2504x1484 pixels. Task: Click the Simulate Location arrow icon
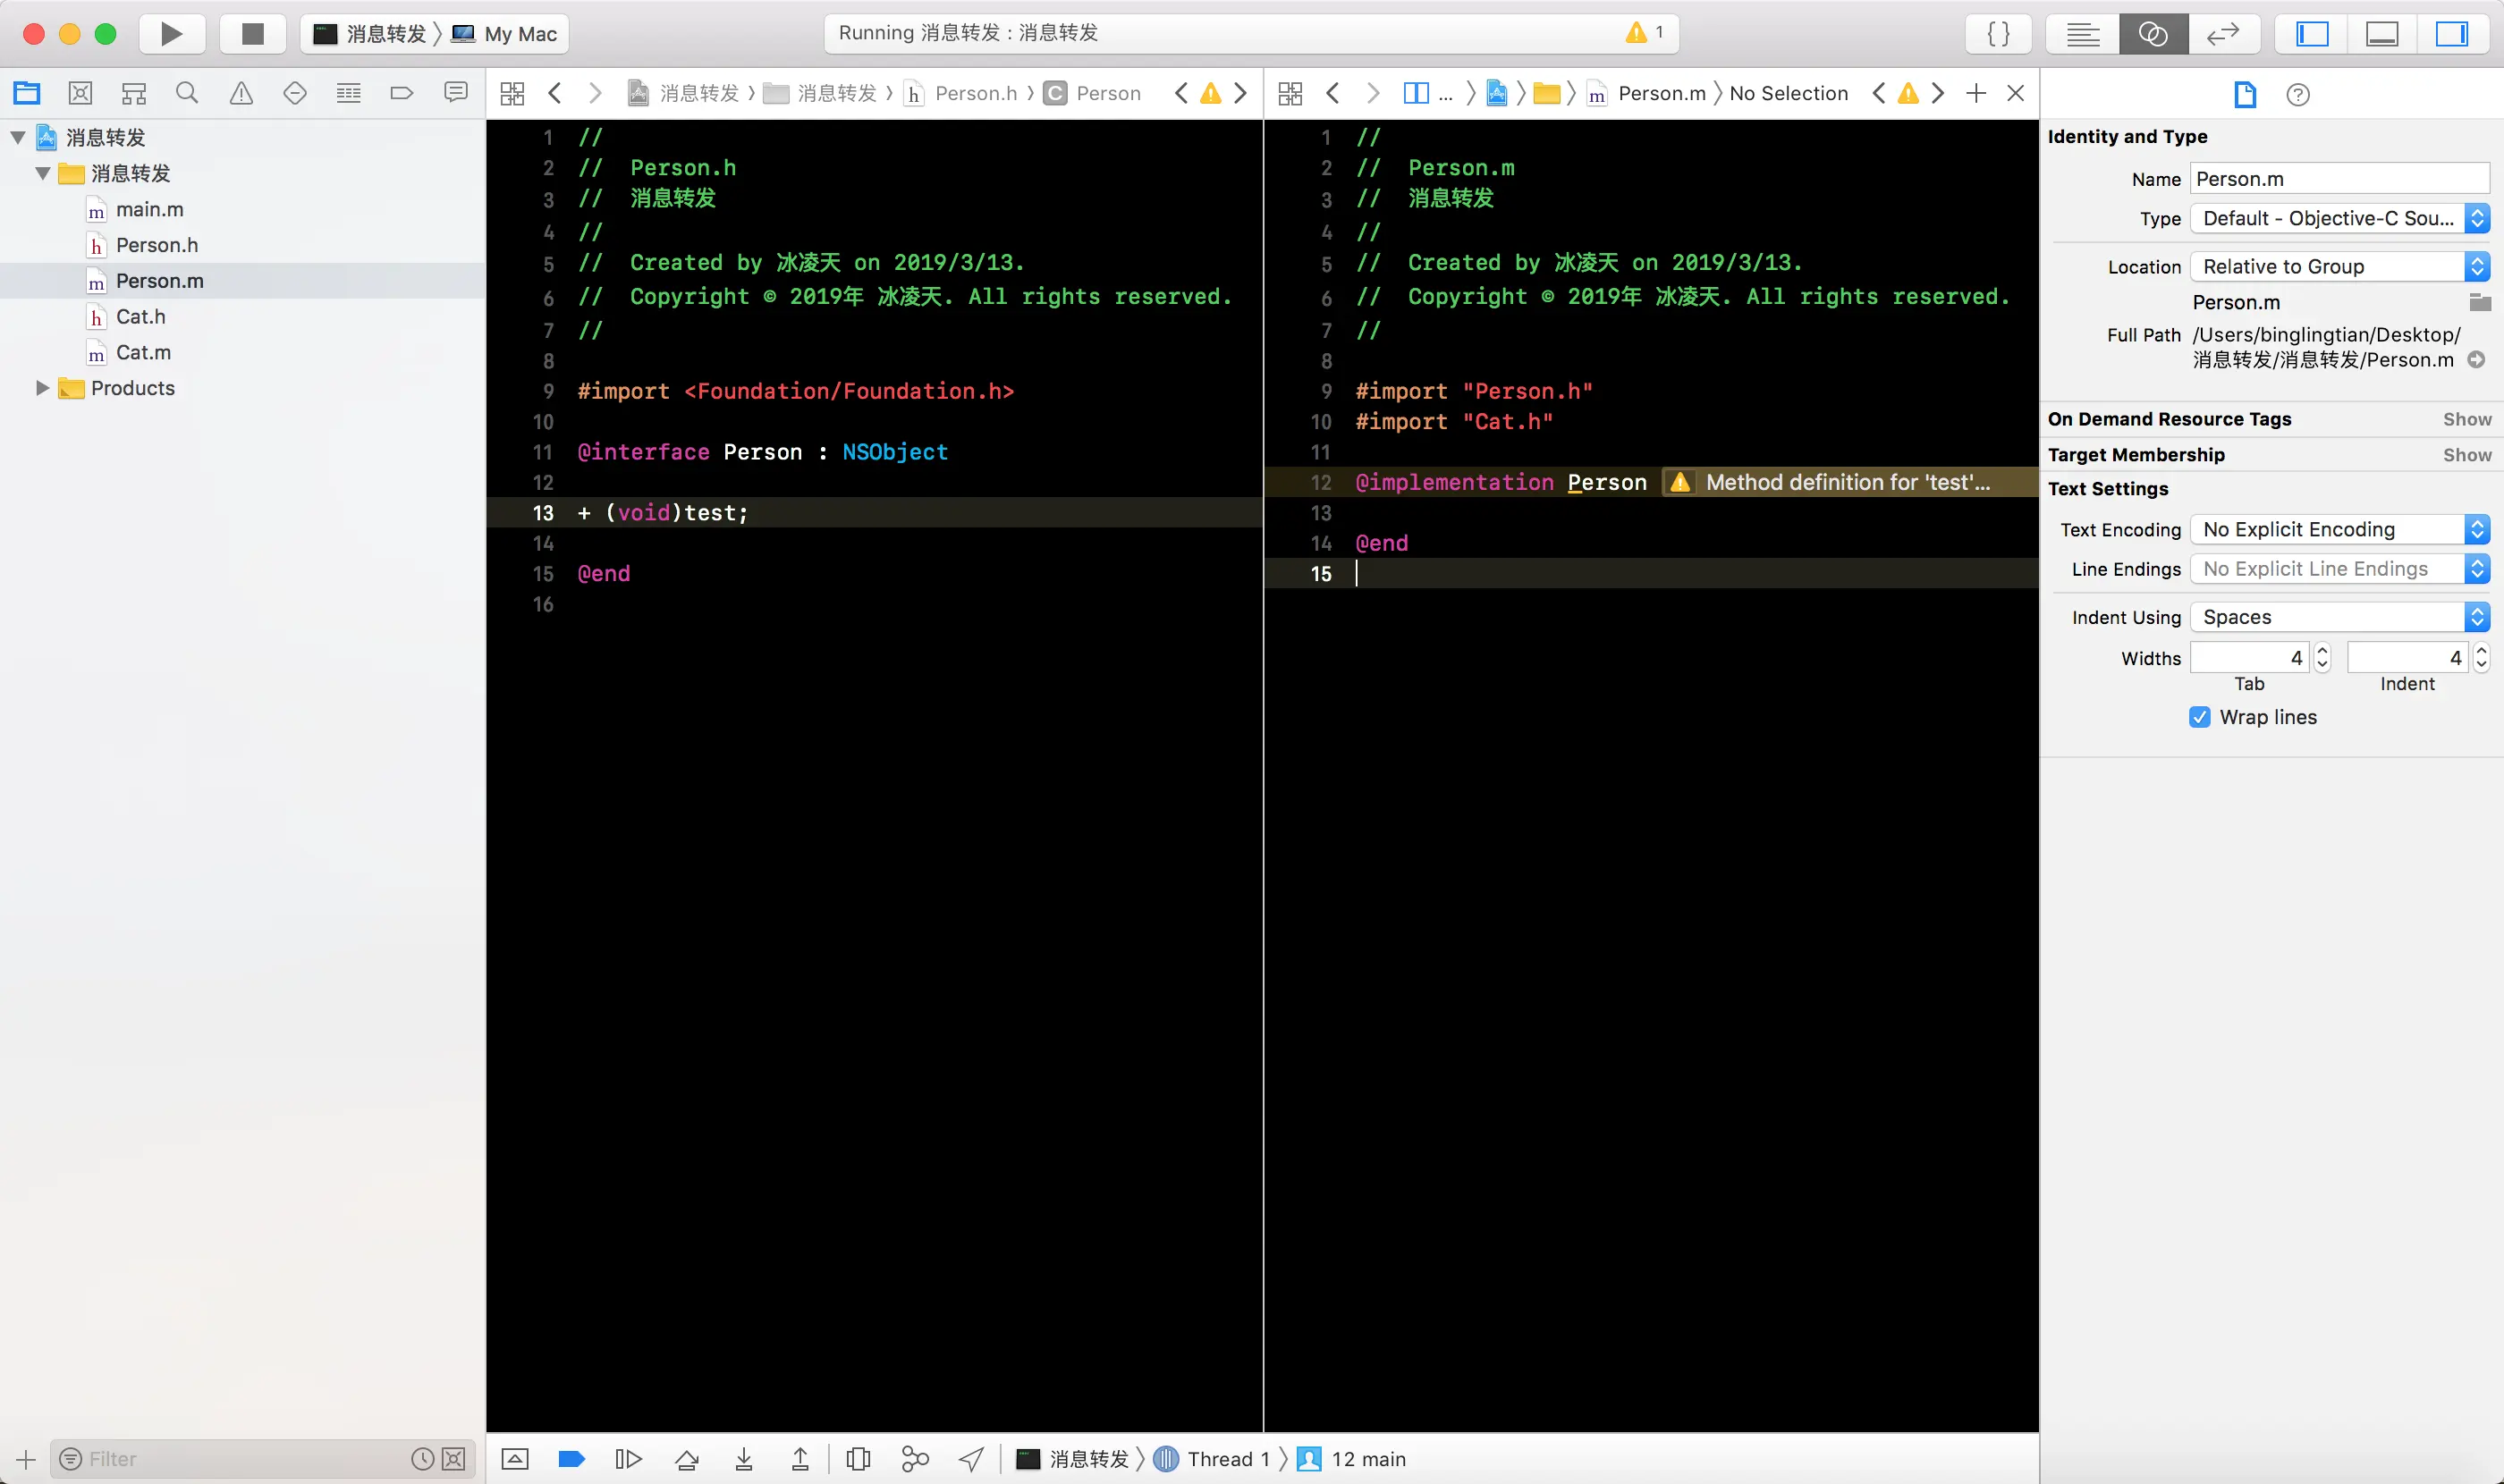(970, 1459)
